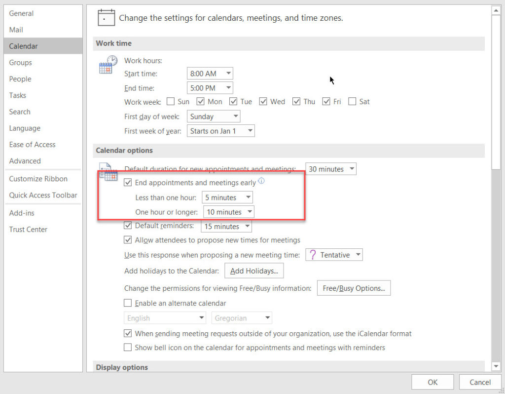Viewport: 505px width, 394px height.
Task: Switch to the Mail options category
Action: (16, 30)
